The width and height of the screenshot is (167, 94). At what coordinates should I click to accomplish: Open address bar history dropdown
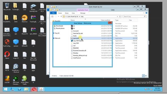coord(117,16)
